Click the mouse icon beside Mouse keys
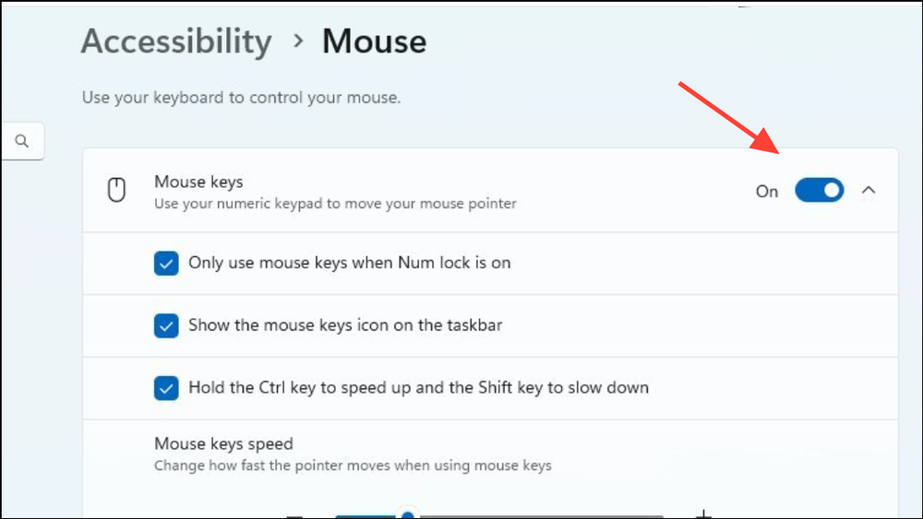Screen dimensions: 923x519 (116, 191)
